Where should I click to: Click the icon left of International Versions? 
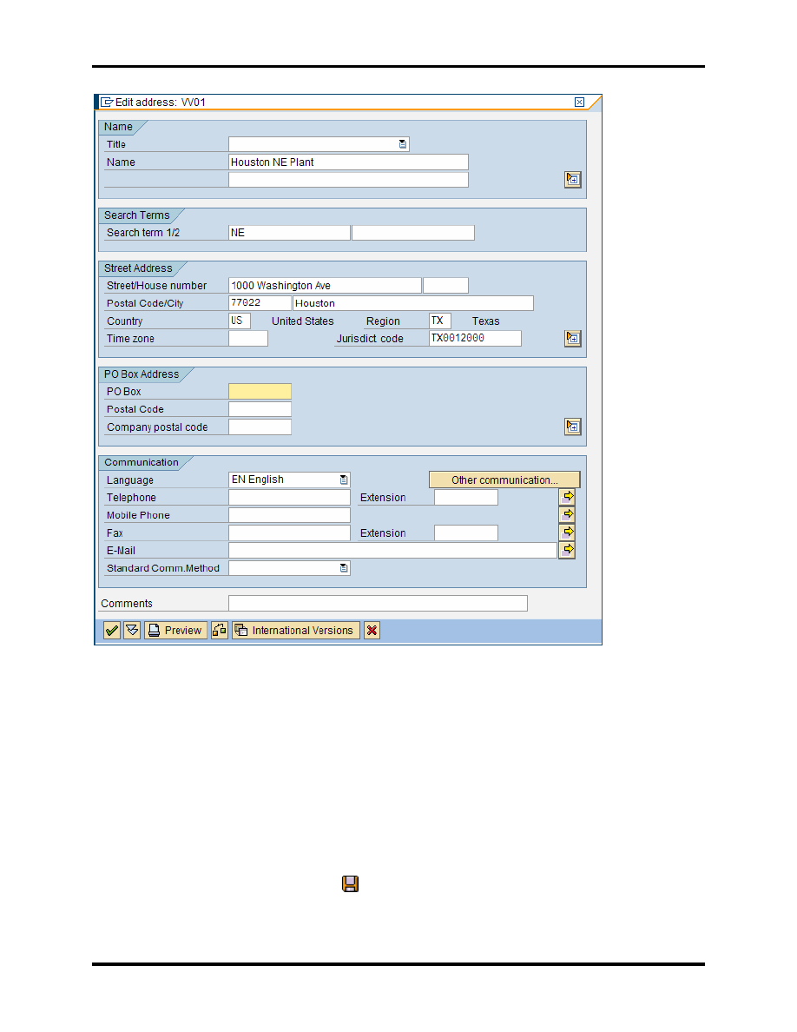click(220, 631)
